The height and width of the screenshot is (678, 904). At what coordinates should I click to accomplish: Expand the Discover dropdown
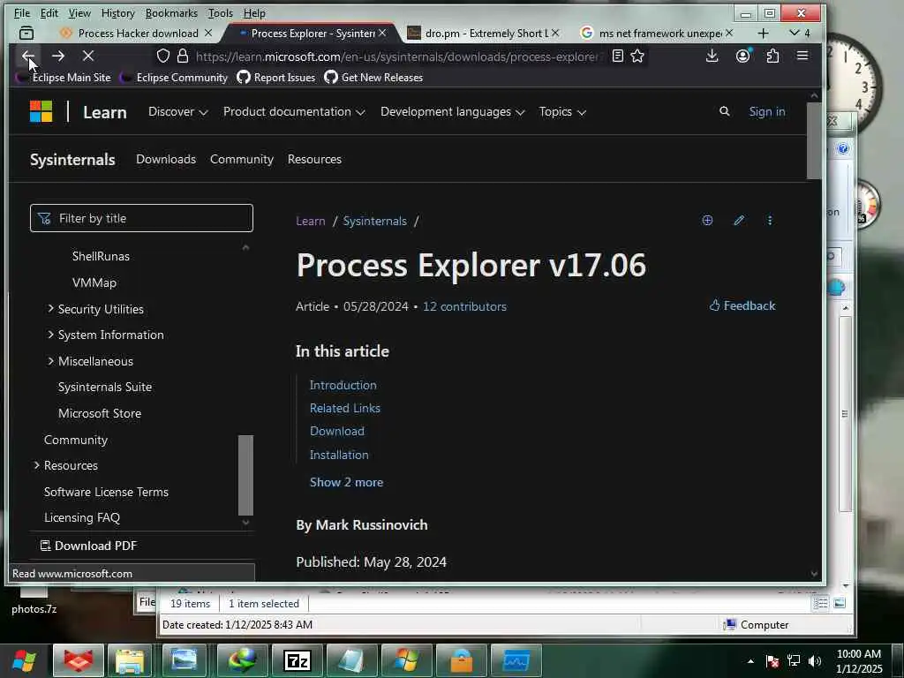[177, 112]
